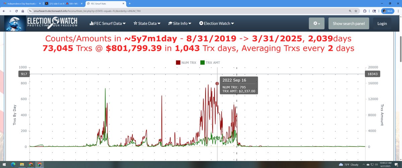Open the Election Watch dropdown menu
This screenshot has height=168, width=402.
[x=216, y=23]
